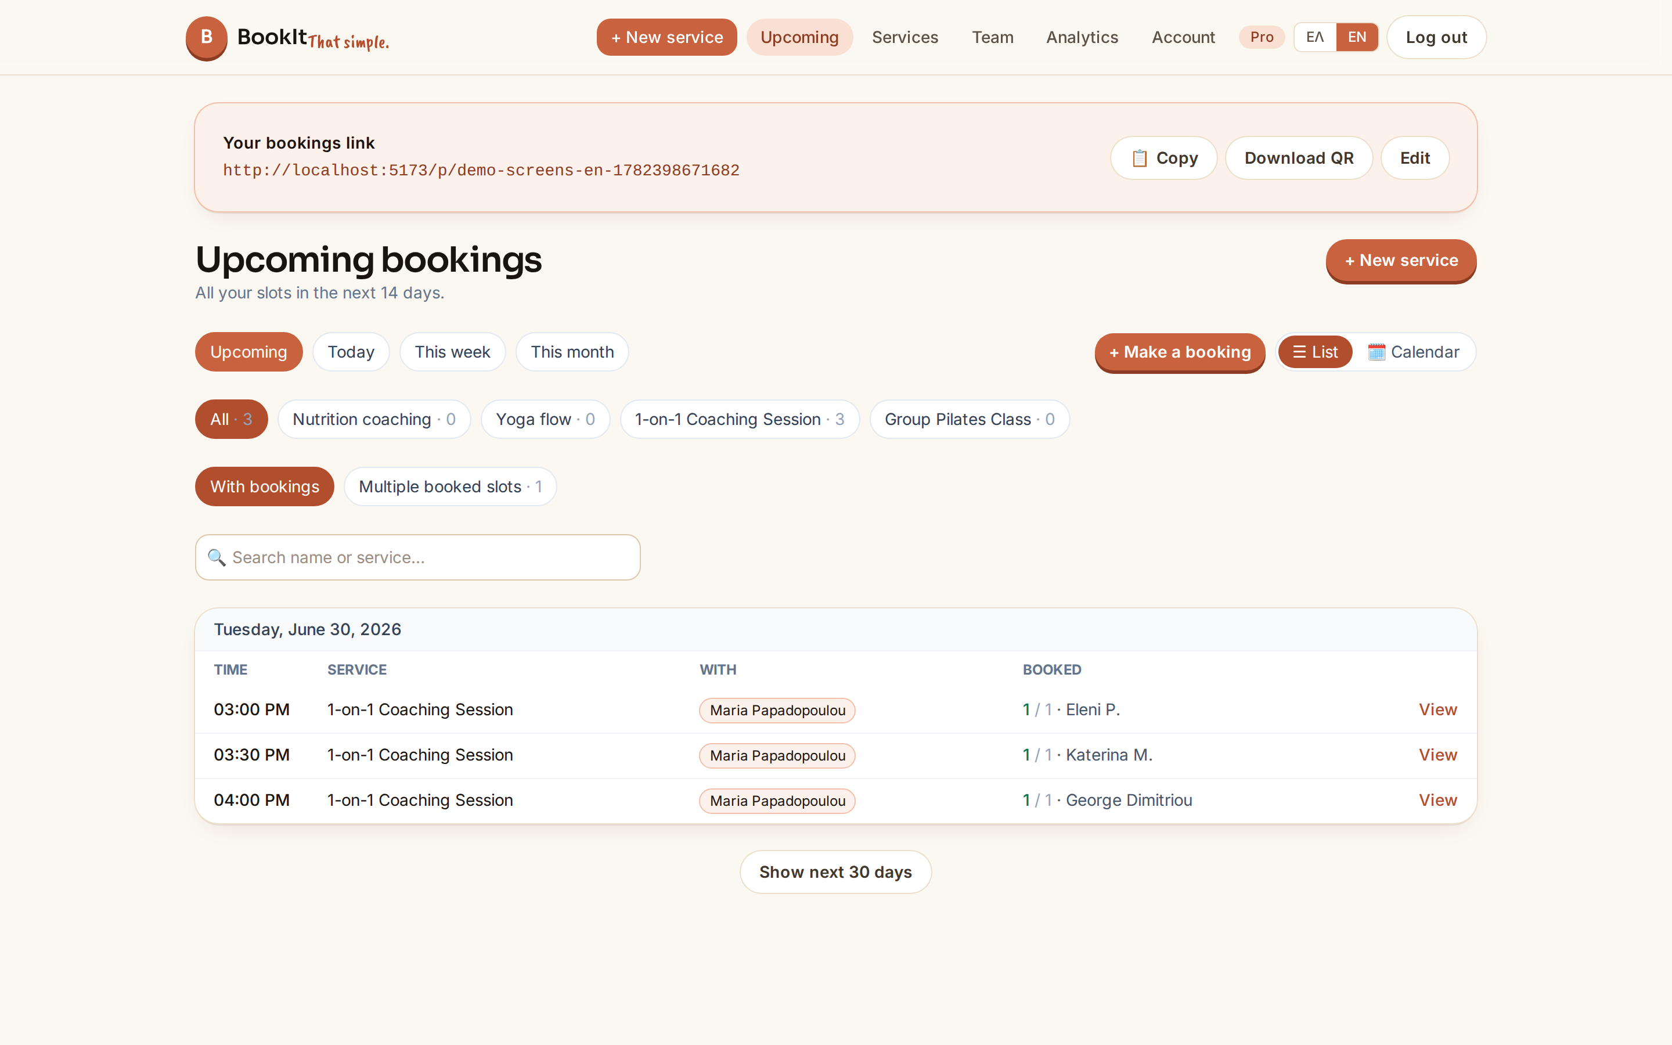Filter by Group Pilates Class

click(970, 420)
